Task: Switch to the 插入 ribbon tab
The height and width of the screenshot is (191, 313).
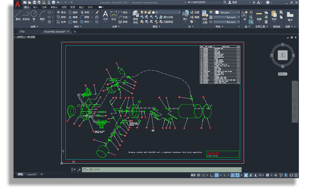Action: 35,7
